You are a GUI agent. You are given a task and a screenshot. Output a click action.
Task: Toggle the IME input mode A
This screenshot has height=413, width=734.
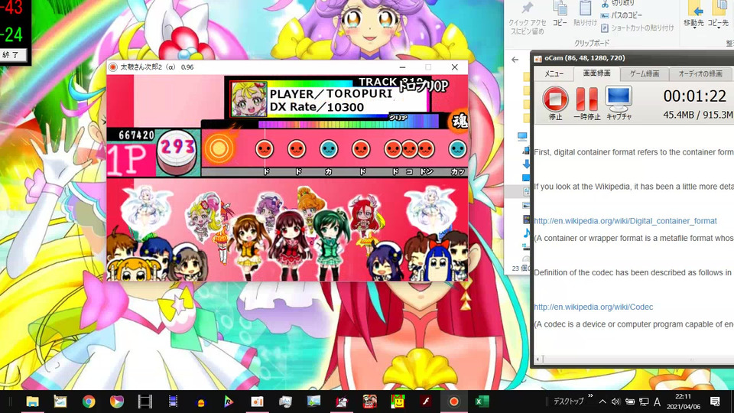[658, 402]
